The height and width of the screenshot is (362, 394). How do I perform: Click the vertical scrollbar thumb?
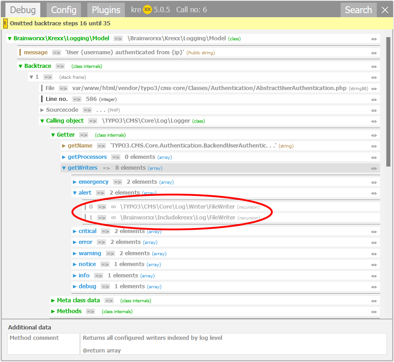pos(388,102)
